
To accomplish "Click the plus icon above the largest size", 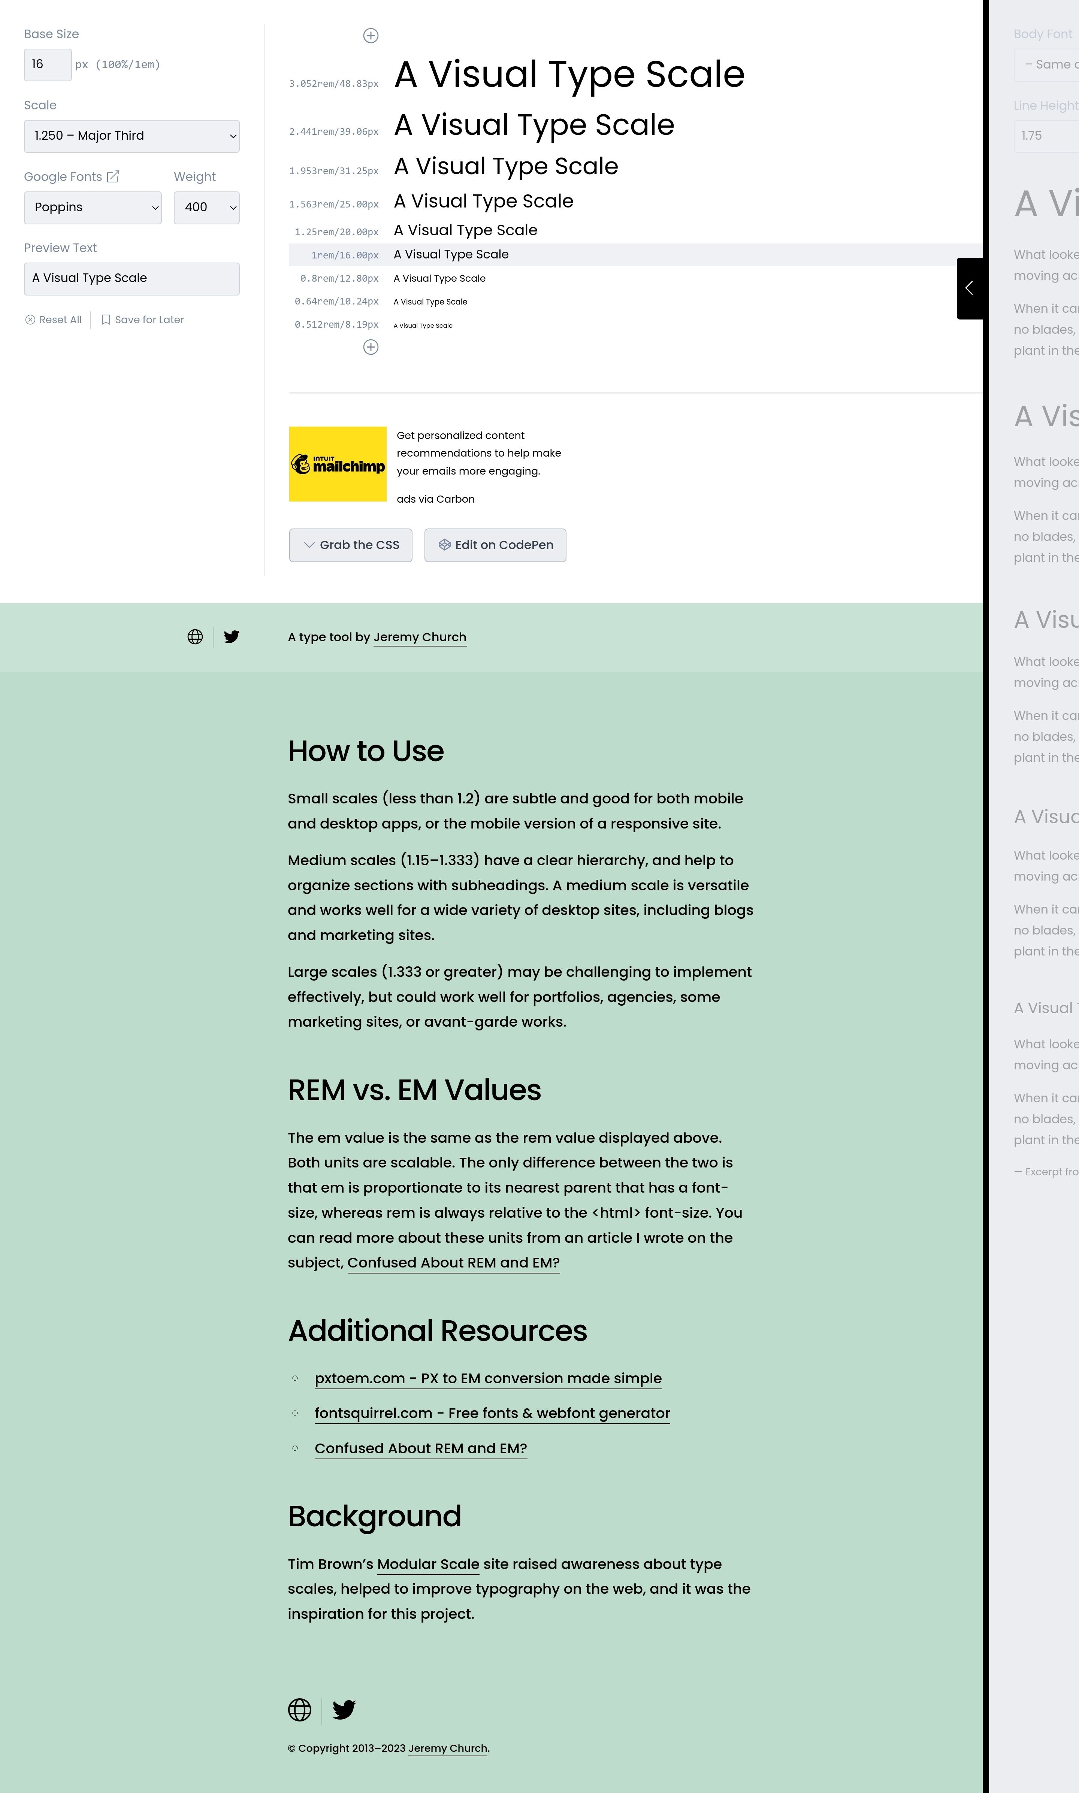I will pyautogui.click(x=371, y=36).
